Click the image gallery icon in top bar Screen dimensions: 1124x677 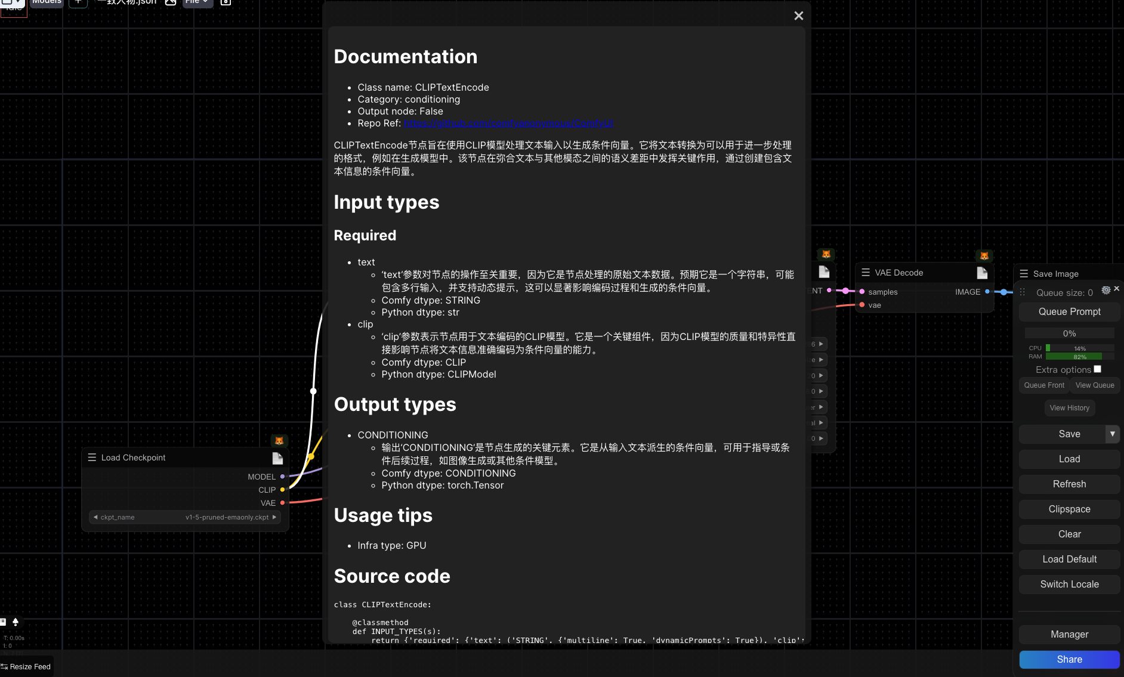coord(171,2)
